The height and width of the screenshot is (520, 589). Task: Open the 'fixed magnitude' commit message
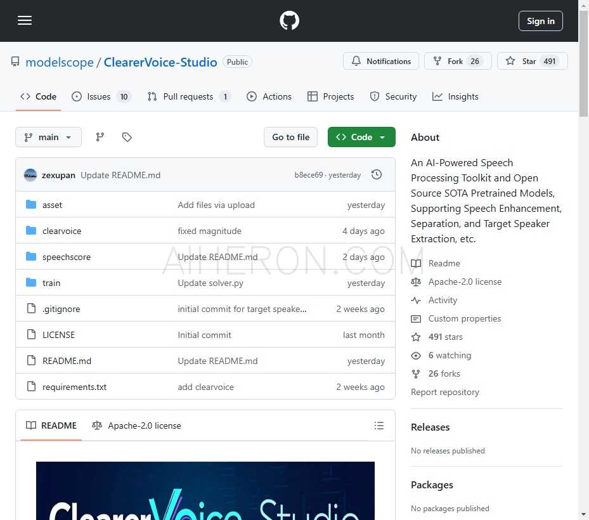209,231
